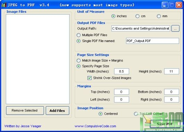Toggle Shrink Over-Sized Images checkbox

click(90, 78)
